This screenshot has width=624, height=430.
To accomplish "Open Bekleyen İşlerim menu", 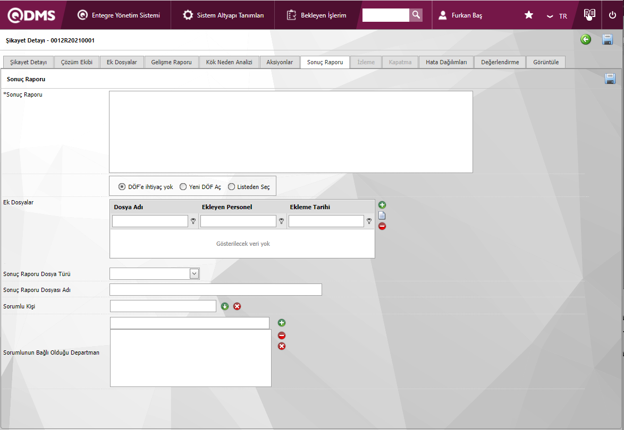I will pyautogui.click(x=317, y=15).
